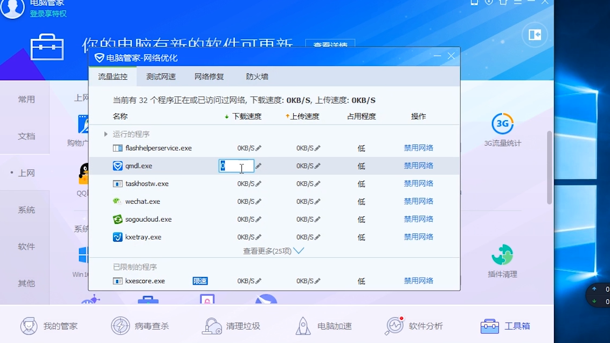Select the kxetray.exe process name
The height and width of the screenshot is (343, 610).
143,237
